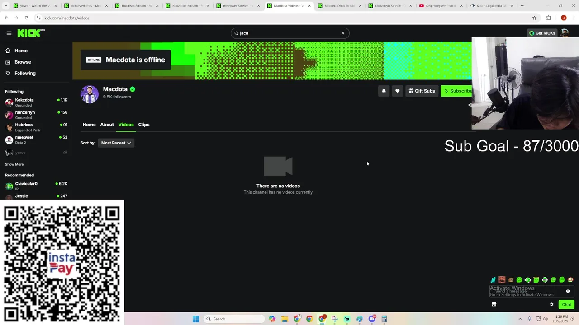
Task: Open the Get KICKs button
Action: (x=542, y=33)
